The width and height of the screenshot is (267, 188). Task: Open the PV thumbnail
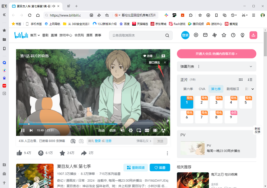pos(193,148)
